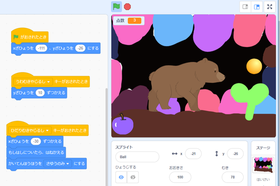Click the horizontal x arrows icon

coord(175,153)
